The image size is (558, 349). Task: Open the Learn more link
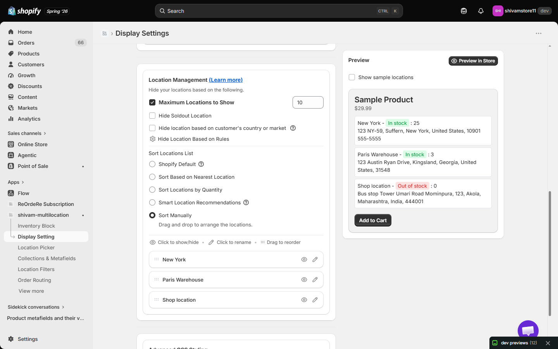(x=226, y=80)
